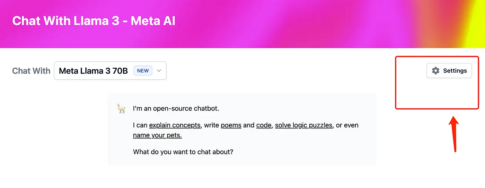Click the words "I can" in the message
Viewport: 485px width, 188px height.
point(140,125)
